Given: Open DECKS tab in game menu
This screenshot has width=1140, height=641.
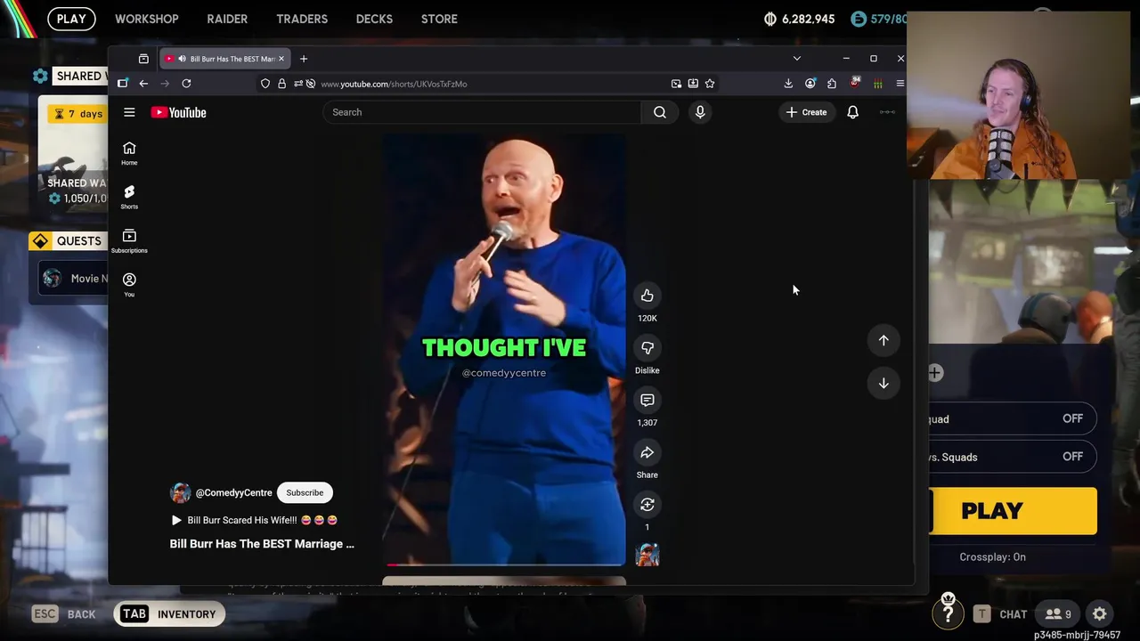Looking at the screenshot, I should coord(374,19).
